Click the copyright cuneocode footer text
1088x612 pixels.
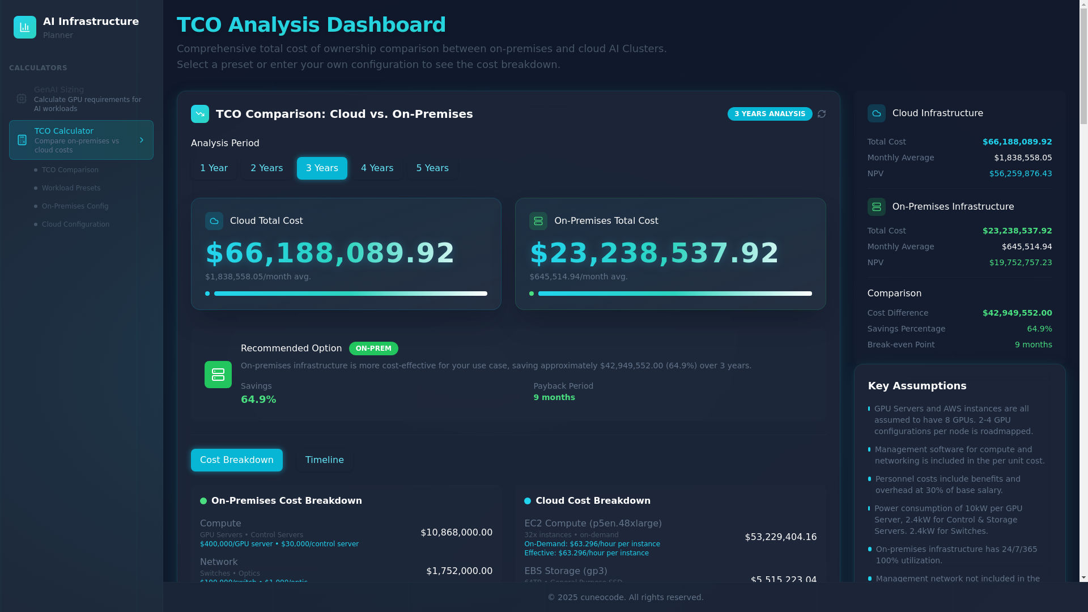(626, 597)
